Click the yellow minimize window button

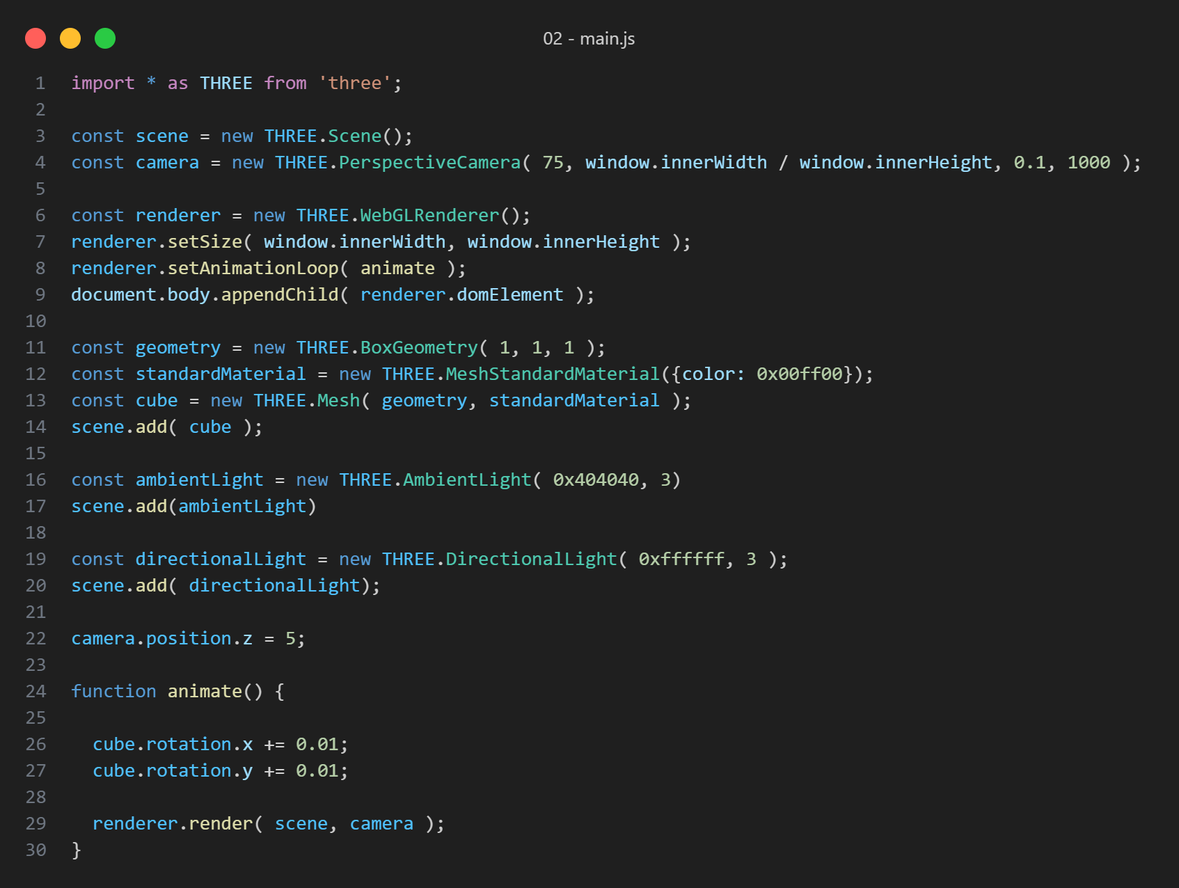(70, 38)
